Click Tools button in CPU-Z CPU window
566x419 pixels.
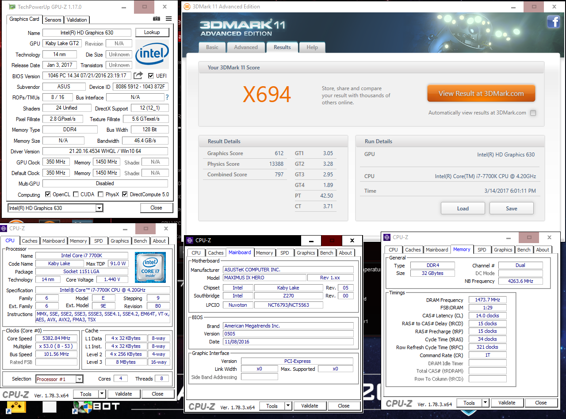click(x=86, y=394)
